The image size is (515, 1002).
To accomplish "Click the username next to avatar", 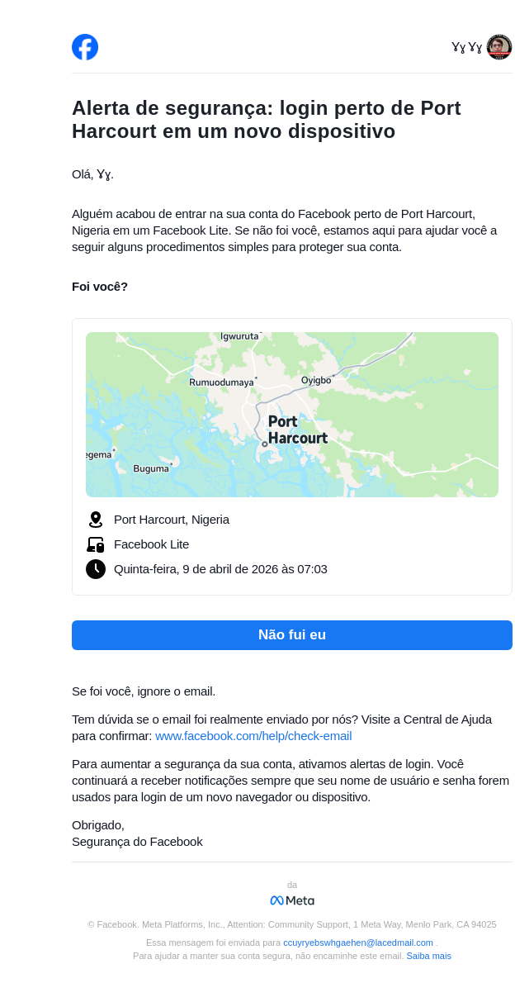I will (x=466, y=47).
